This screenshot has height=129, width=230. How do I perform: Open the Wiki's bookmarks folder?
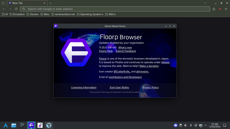pyautogui.click(x=110, y=14)
